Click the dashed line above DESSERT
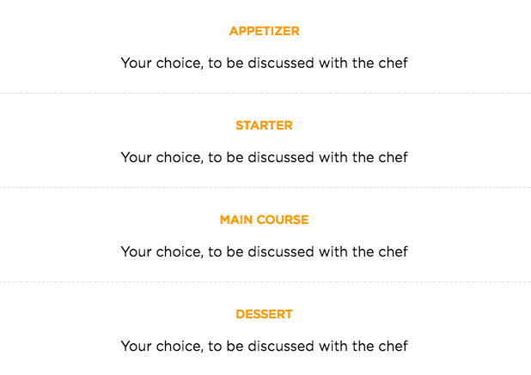The width and height of the screenshot is (531, 375). point(264,281)
